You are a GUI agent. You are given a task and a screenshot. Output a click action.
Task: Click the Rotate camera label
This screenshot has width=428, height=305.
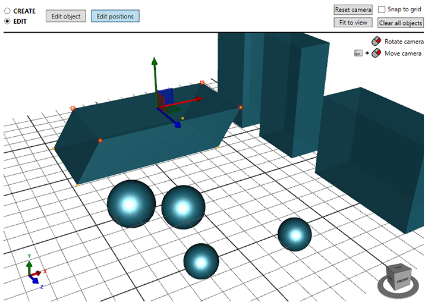pos(404,42)
